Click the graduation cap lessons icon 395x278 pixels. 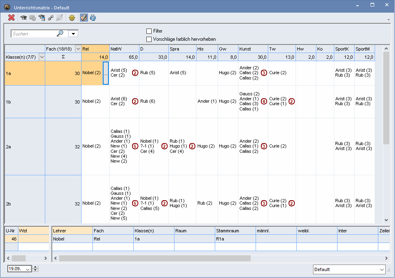pos(23,18)
